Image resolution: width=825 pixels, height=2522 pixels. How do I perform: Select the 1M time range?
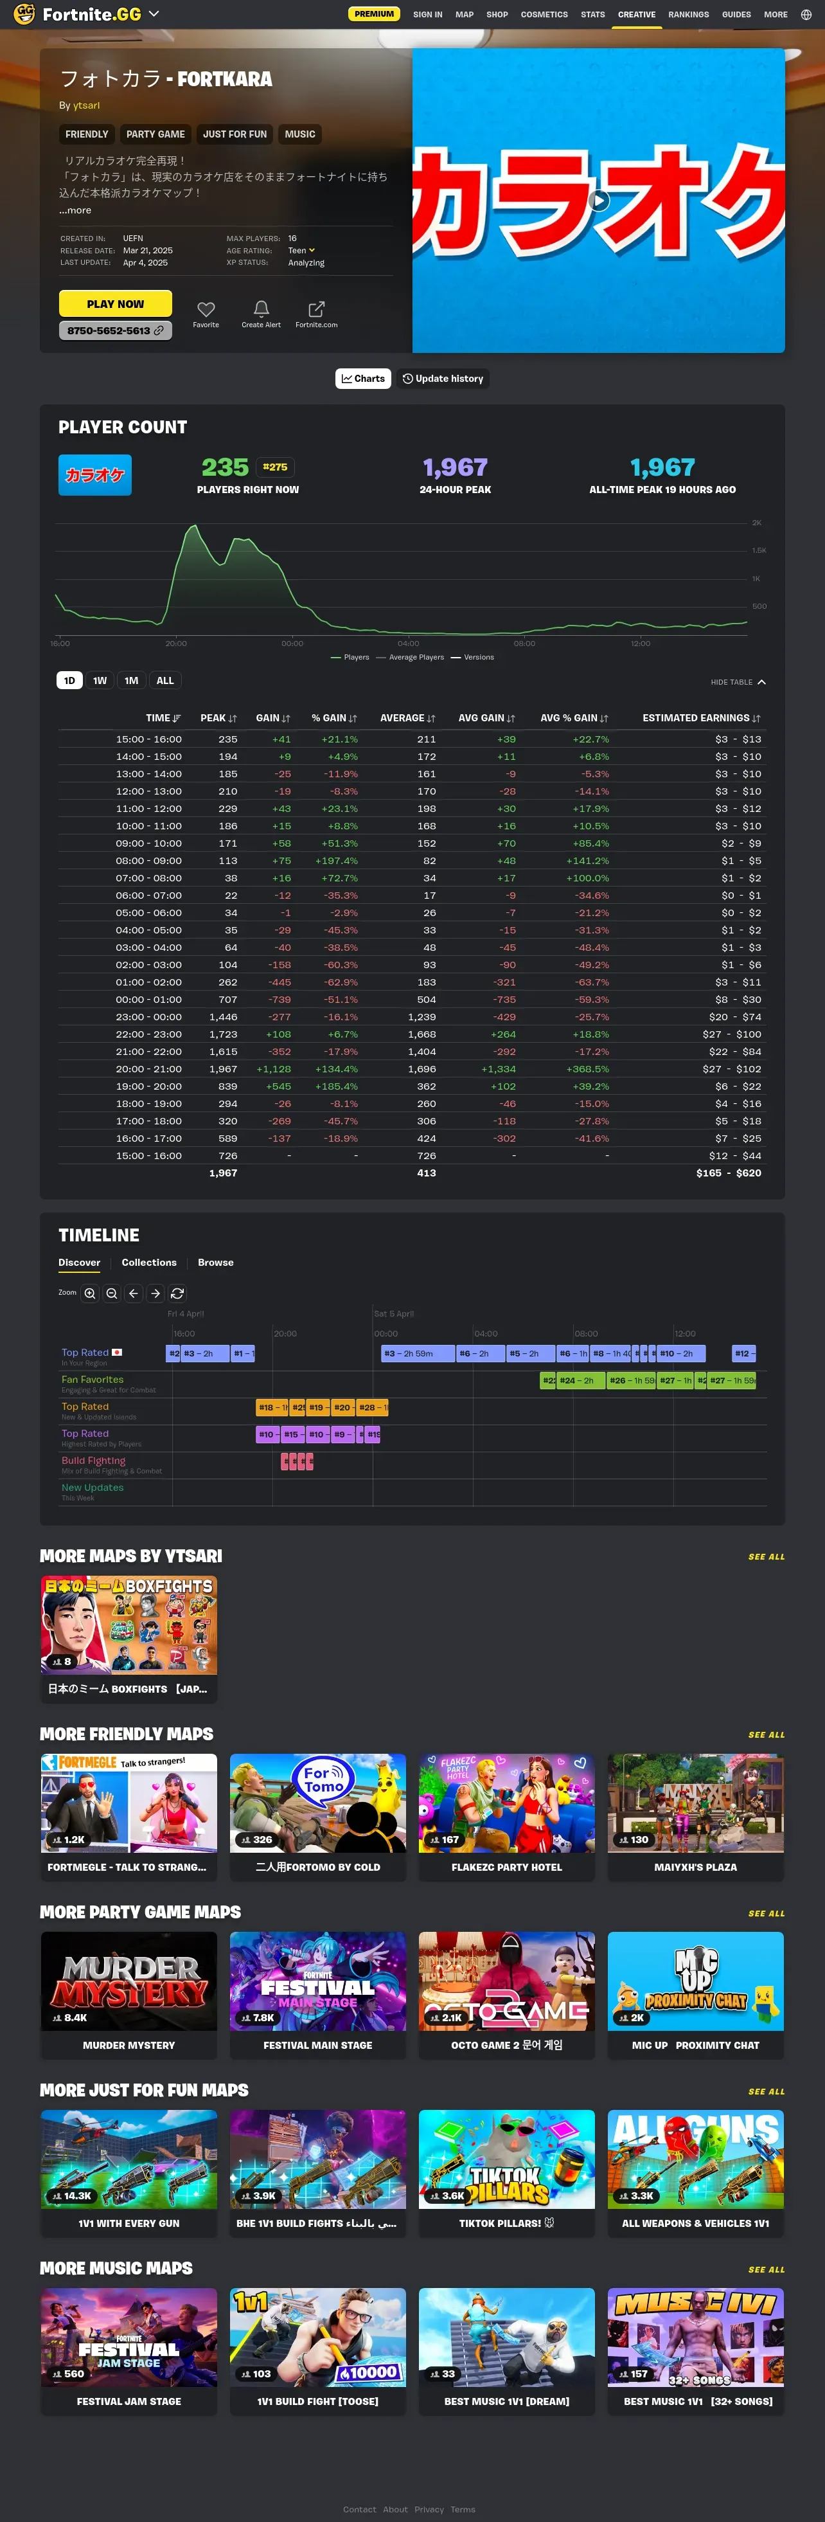(131, 680)
